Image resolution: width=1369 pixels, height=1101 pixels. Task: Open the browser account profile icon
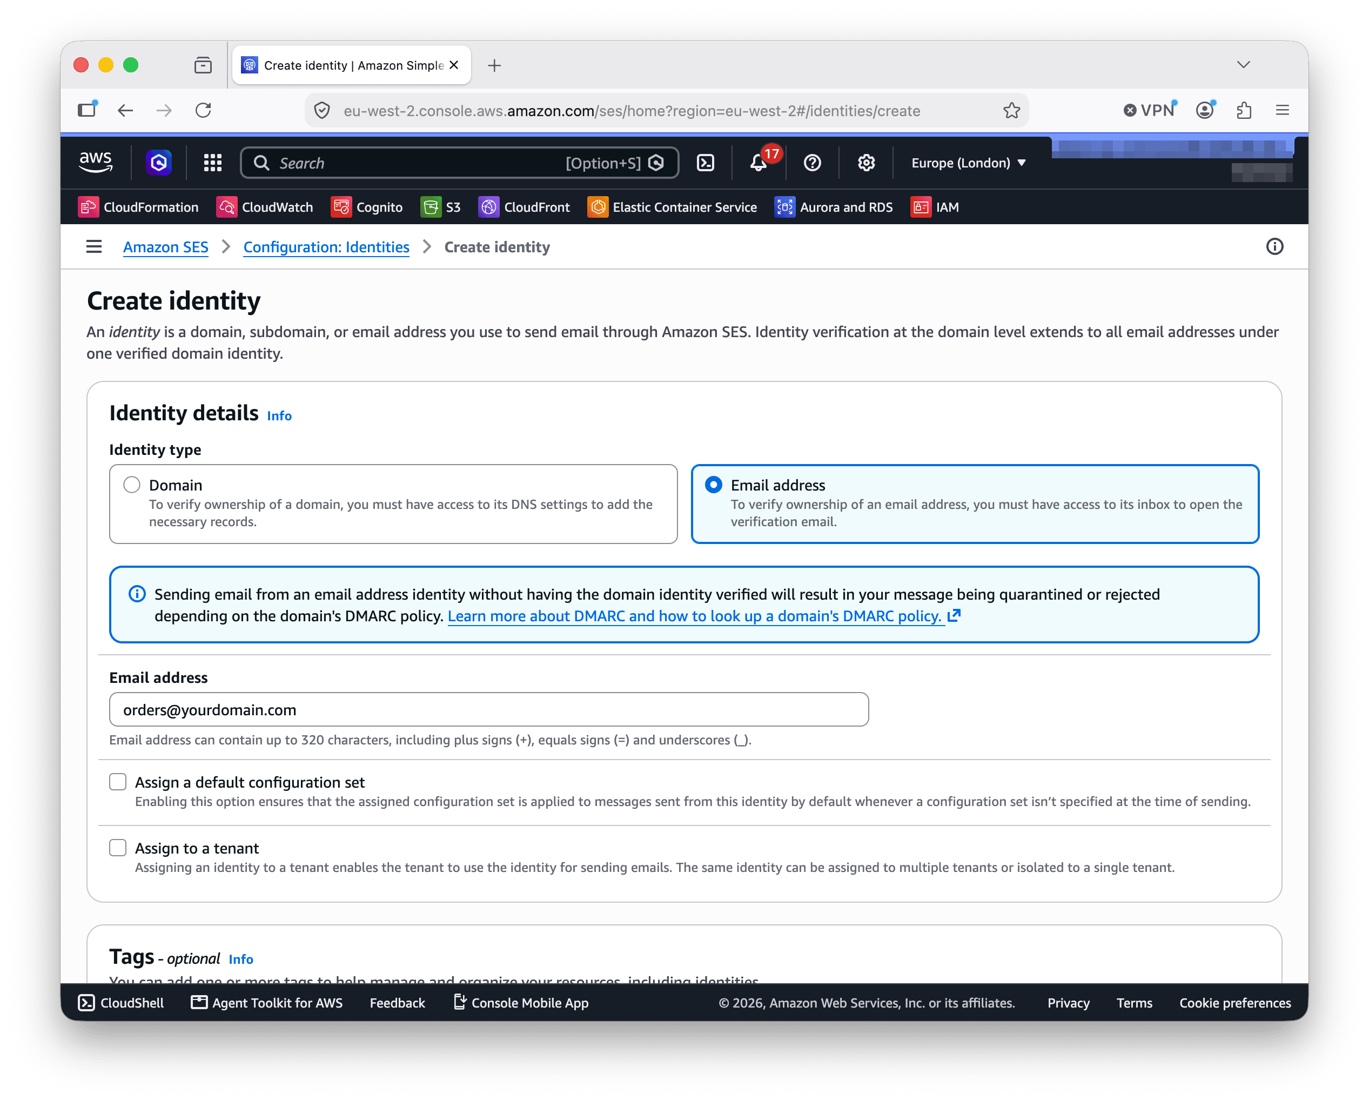click(x=1205, y=111)
